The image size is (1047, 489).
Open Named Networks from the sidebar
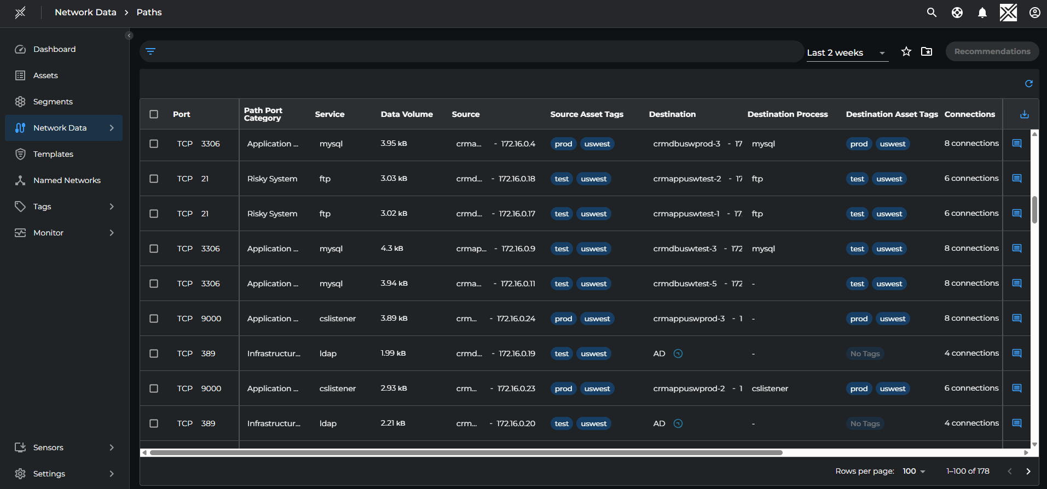[x=67, y=180]
